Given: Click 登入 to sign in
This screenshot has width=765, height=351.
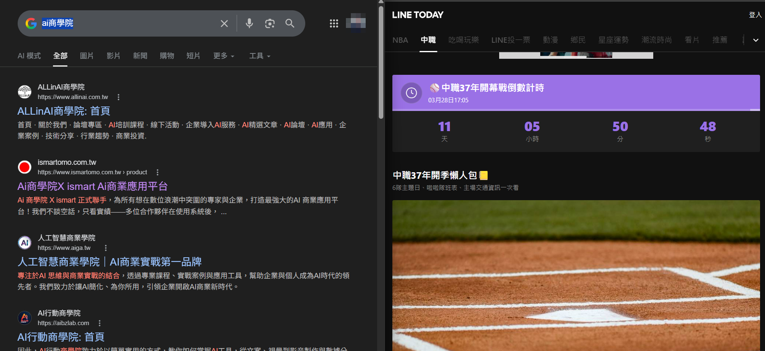Looking at the screenshot, I should (x=755, y=15).
